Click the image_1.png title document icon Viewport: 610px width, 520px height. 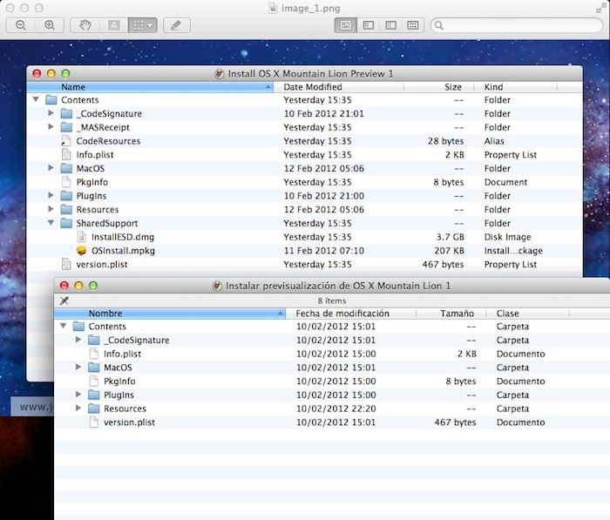[x=273, y=7]
